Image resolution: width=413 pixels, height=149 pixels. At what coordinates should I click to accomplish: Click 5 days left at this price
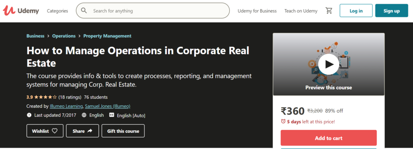[x=311, y=122]
